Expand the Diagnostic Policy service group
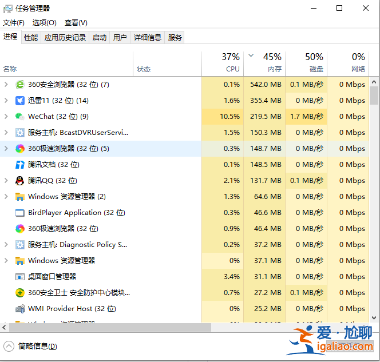This screenshot has width=380, height=362. tap(6, 245)
